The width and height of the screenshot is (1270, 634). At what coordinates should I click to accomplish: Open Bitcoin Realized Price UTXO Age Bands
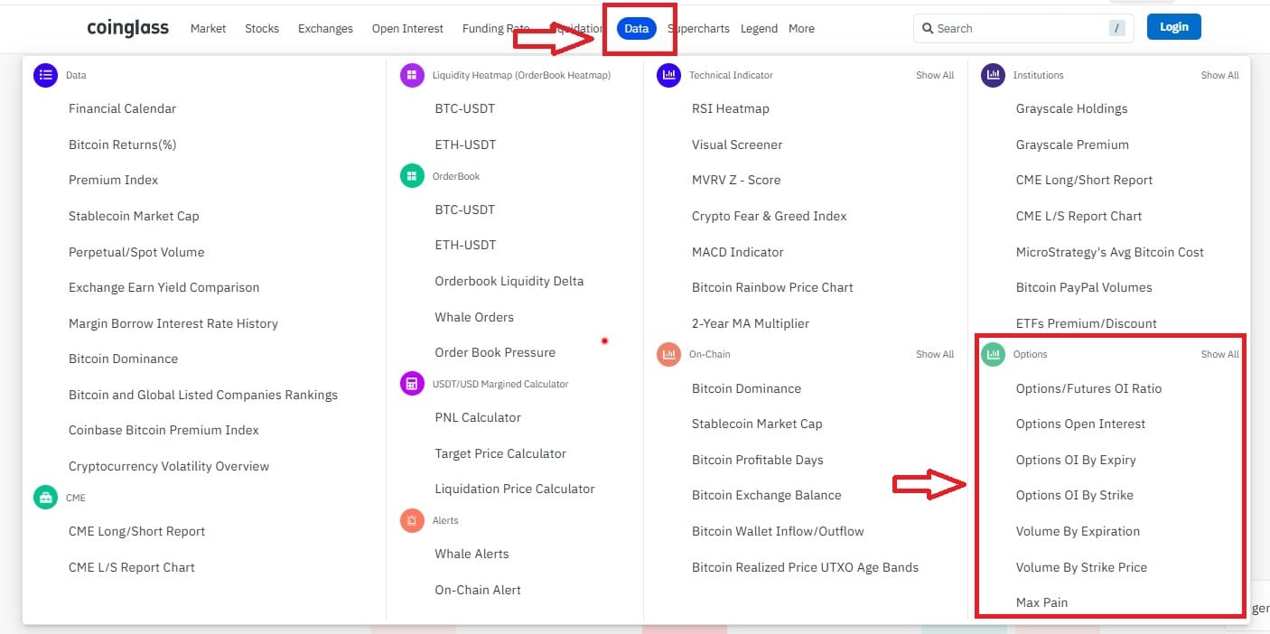point(805,567)
